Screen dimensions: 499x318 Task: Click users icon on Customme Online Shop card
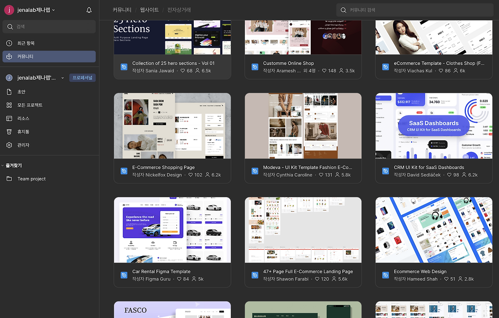(x=342, y=71)
